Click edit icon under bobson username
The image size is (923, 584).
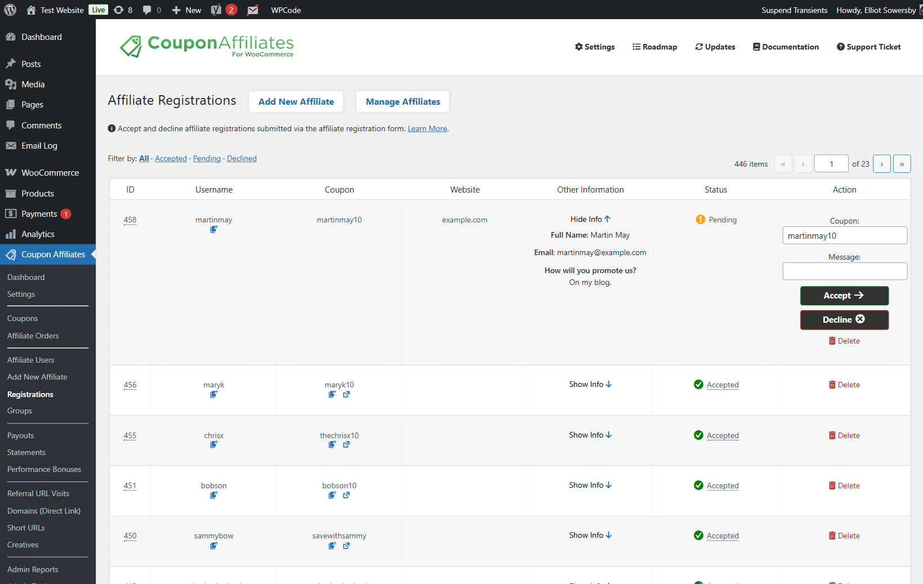[213, 496]
